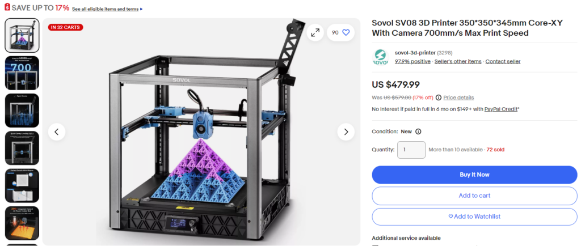The height and width of the screenshot is (246, 581).
Task: Open the sovol-3d-printer seller link
Action: click(x=415, y=53)
